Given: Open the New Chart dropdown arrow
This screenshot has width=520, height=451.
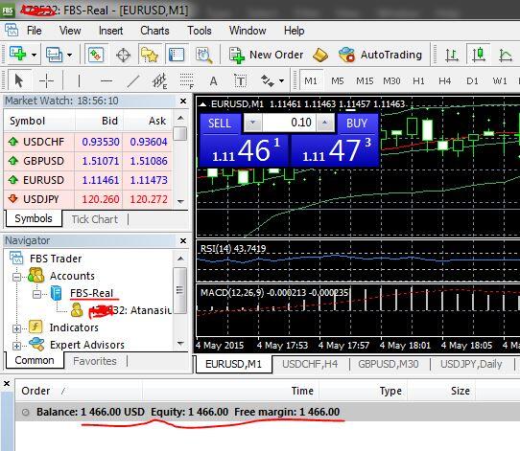Looking at the screenshot, I should pyautogui.click(x=34, y=55).
